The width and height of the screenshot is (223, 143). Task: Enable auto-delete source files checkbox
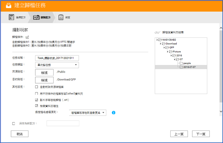point(36,87)
